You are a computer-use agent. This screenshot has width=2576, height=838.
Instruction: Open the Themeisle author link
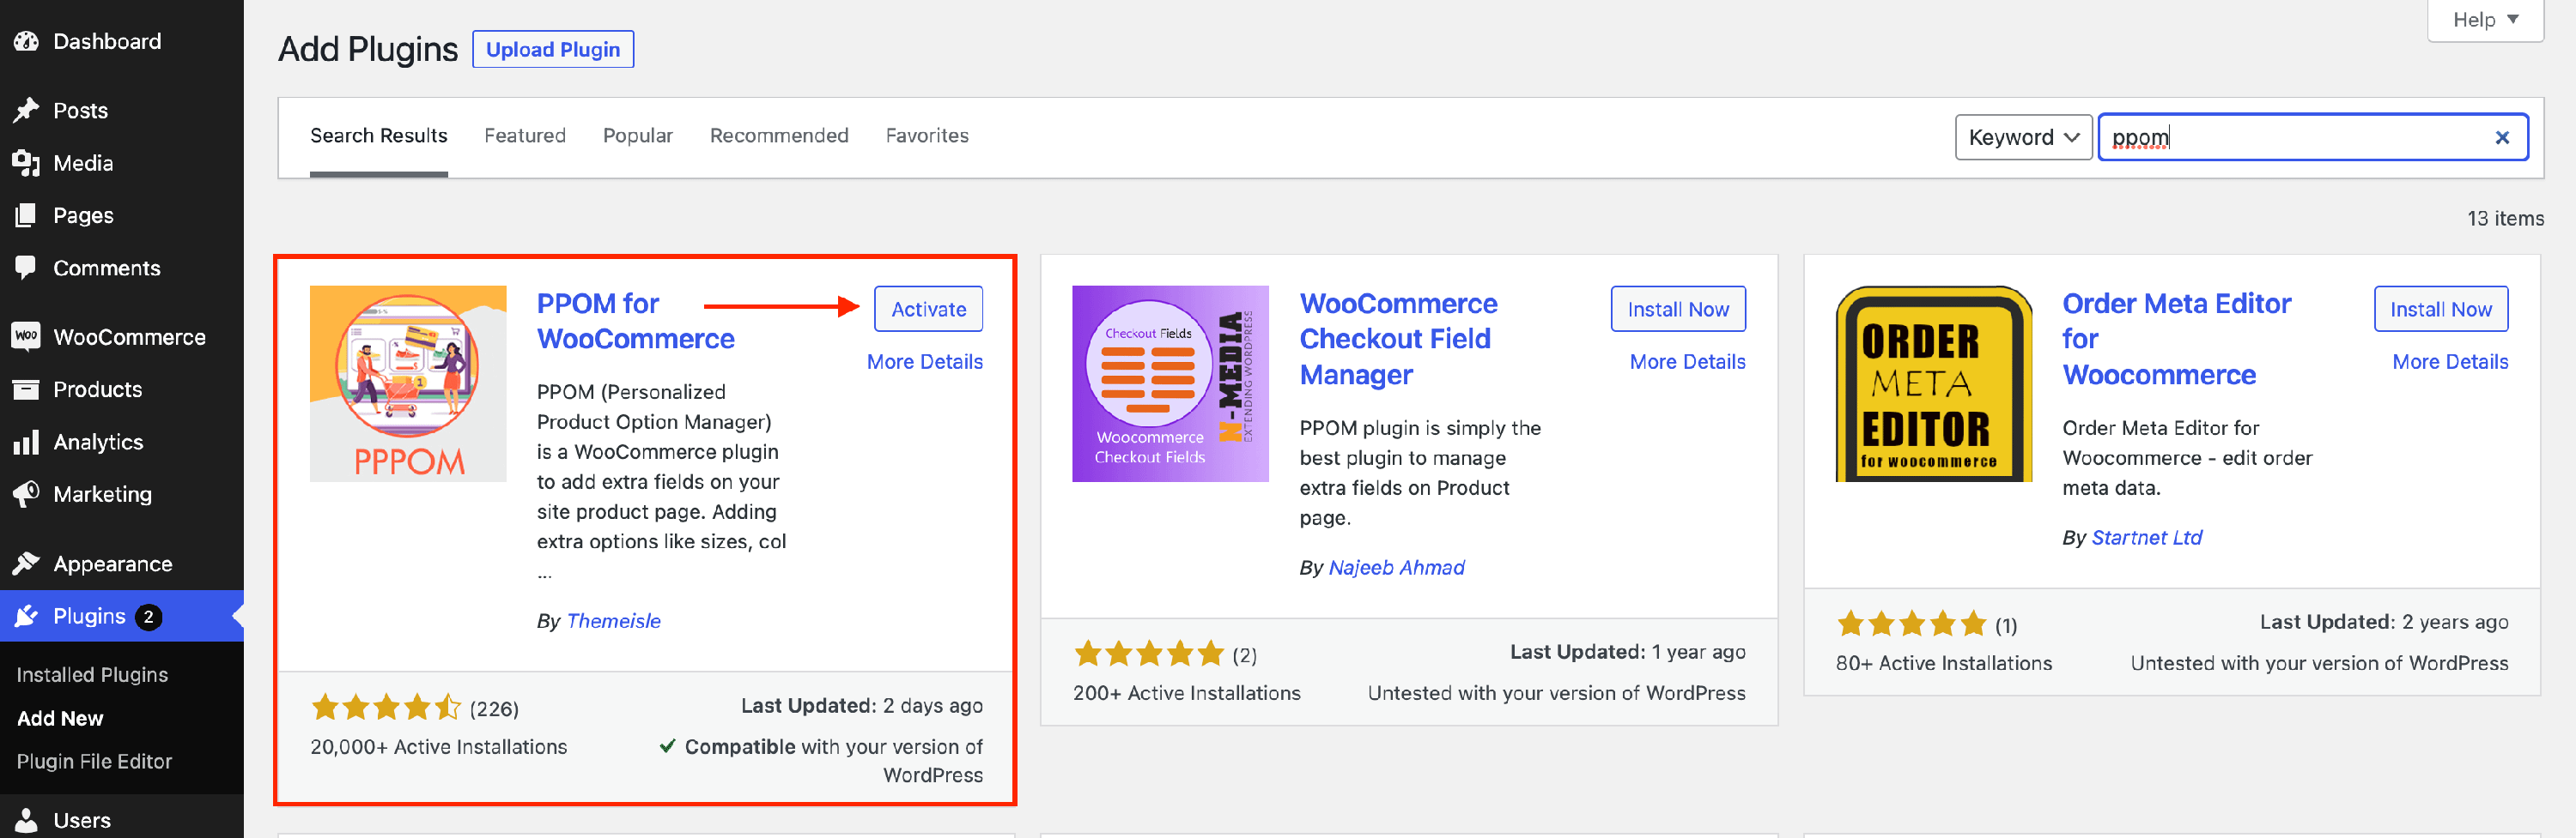613,620
